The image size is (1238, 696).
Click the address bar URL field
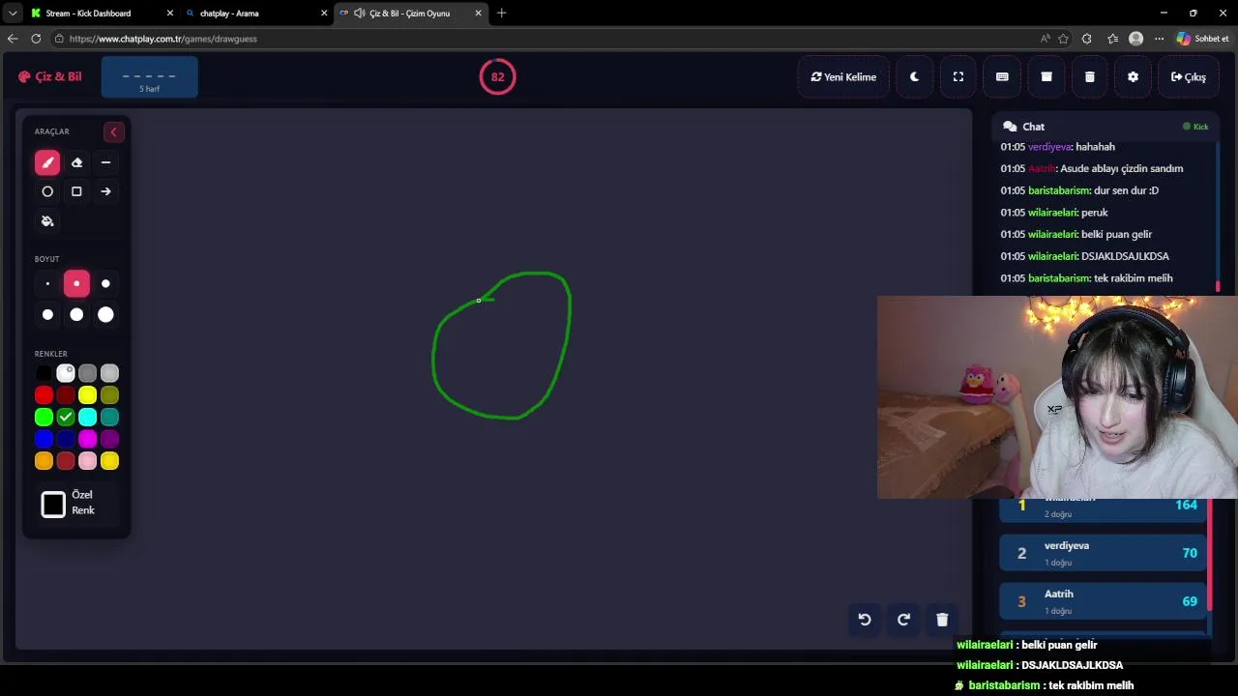pyautogui.click(x=542, y=39)
